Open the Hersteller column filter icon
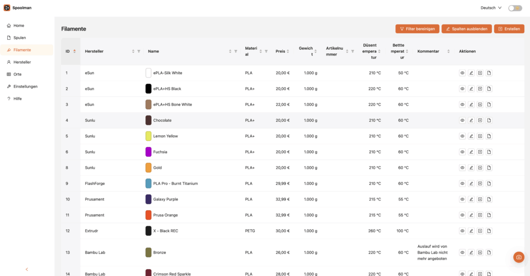Viewport: 530px width, 276px height. click(139, 51)
